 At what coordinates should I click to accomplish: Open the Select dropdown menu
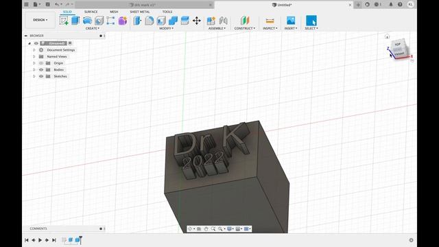(311, 28)
